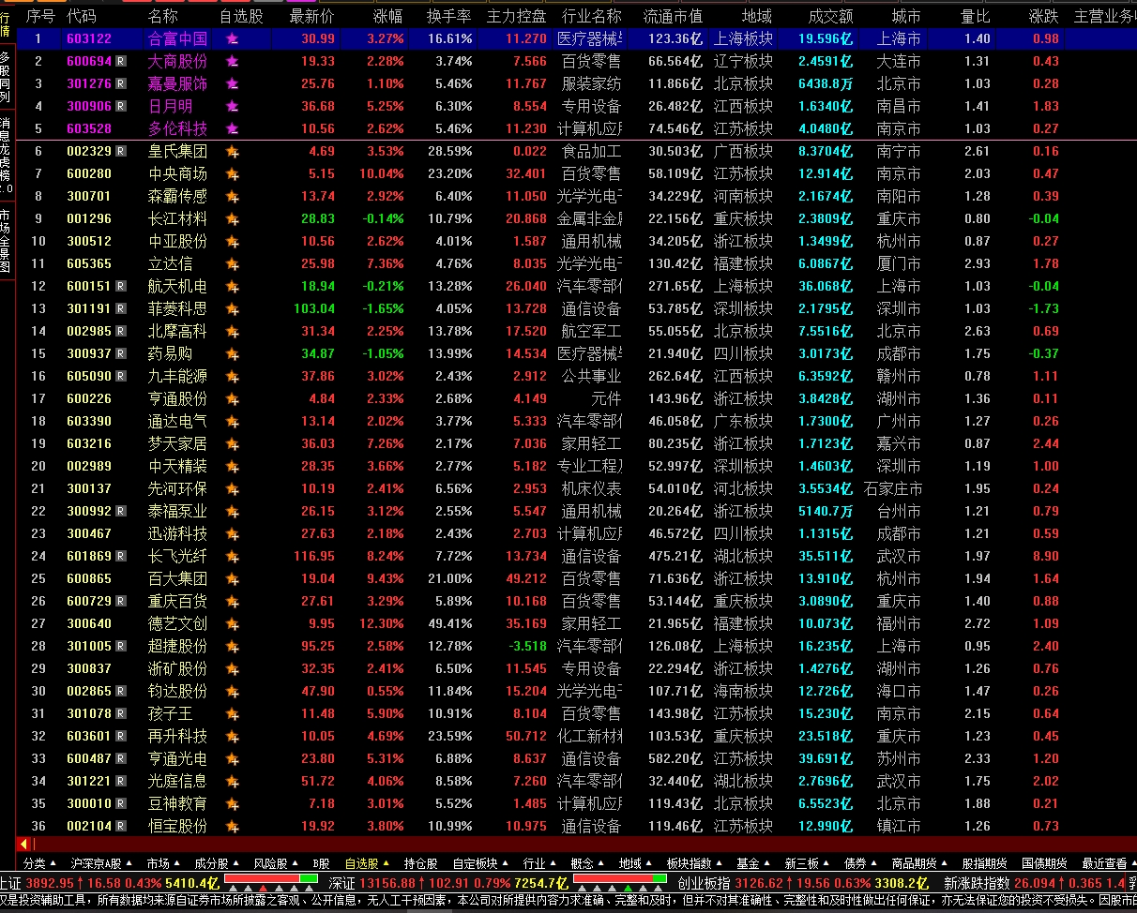Open the 消息龙虎榜 sidebar tab

(7, 157)
